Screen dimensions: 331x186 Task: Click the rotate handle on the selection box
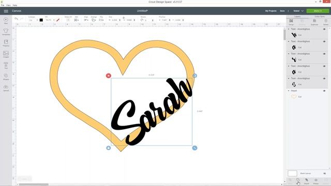coord(194,76)
